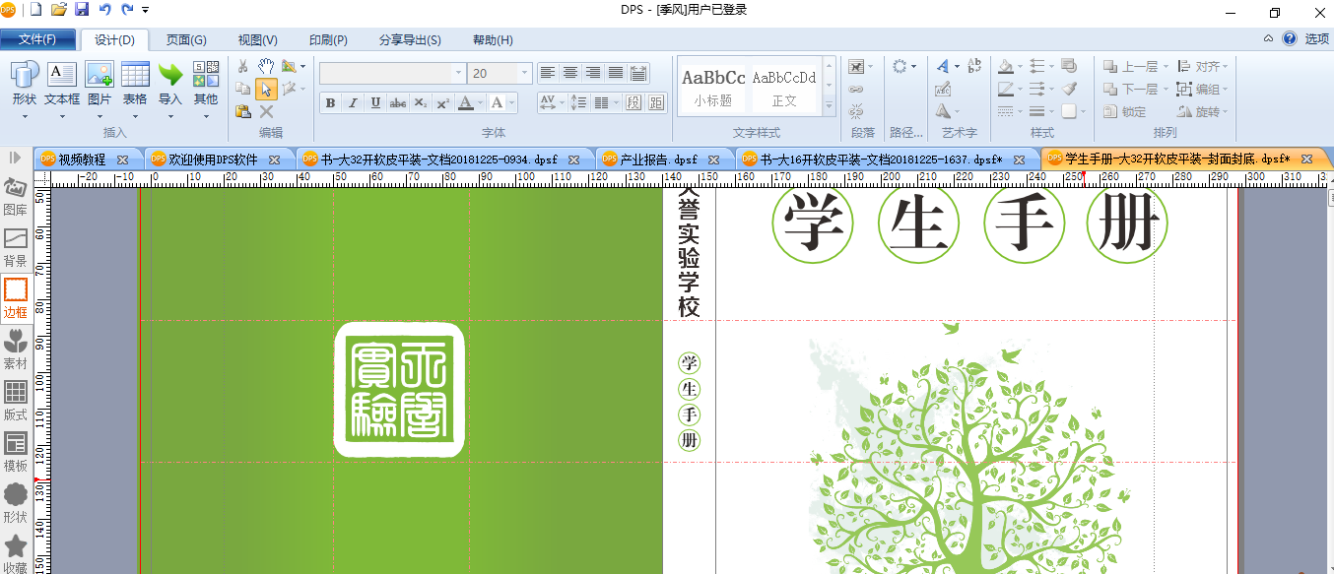Toggle center text alignment
Viewport: 1334px width, 574px height.
pos(570,73)
